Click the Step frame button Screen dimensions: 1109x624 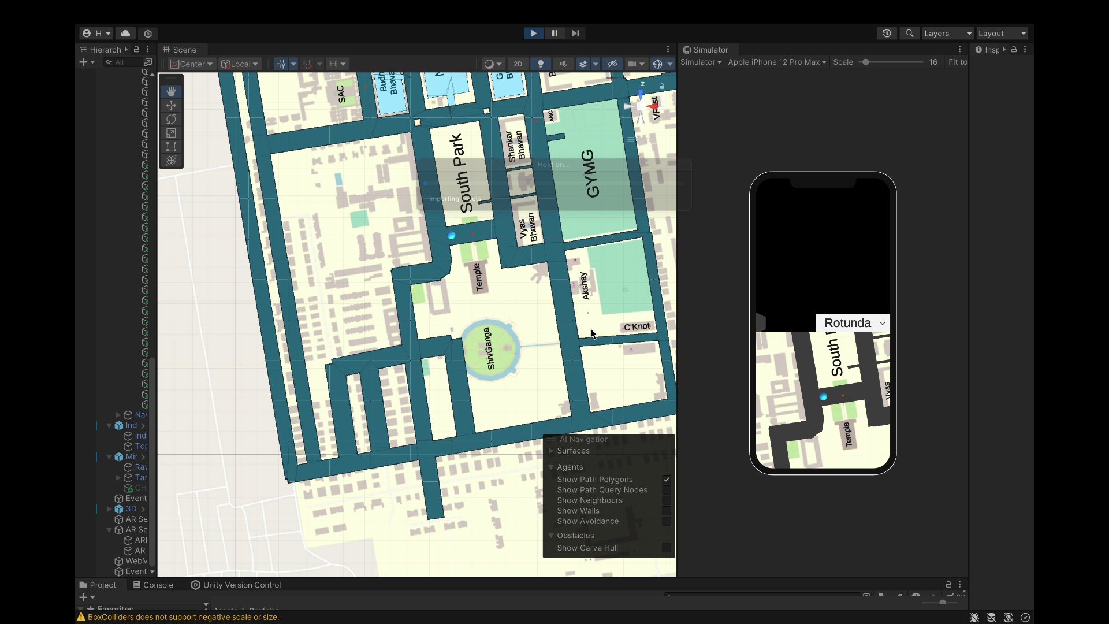575,34
